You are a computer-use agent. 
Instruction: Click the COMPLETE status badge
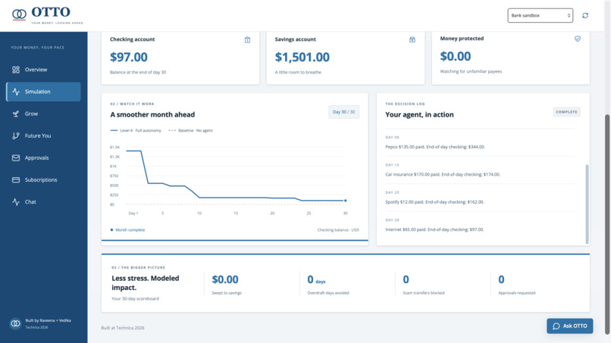(x=566, y=112)
